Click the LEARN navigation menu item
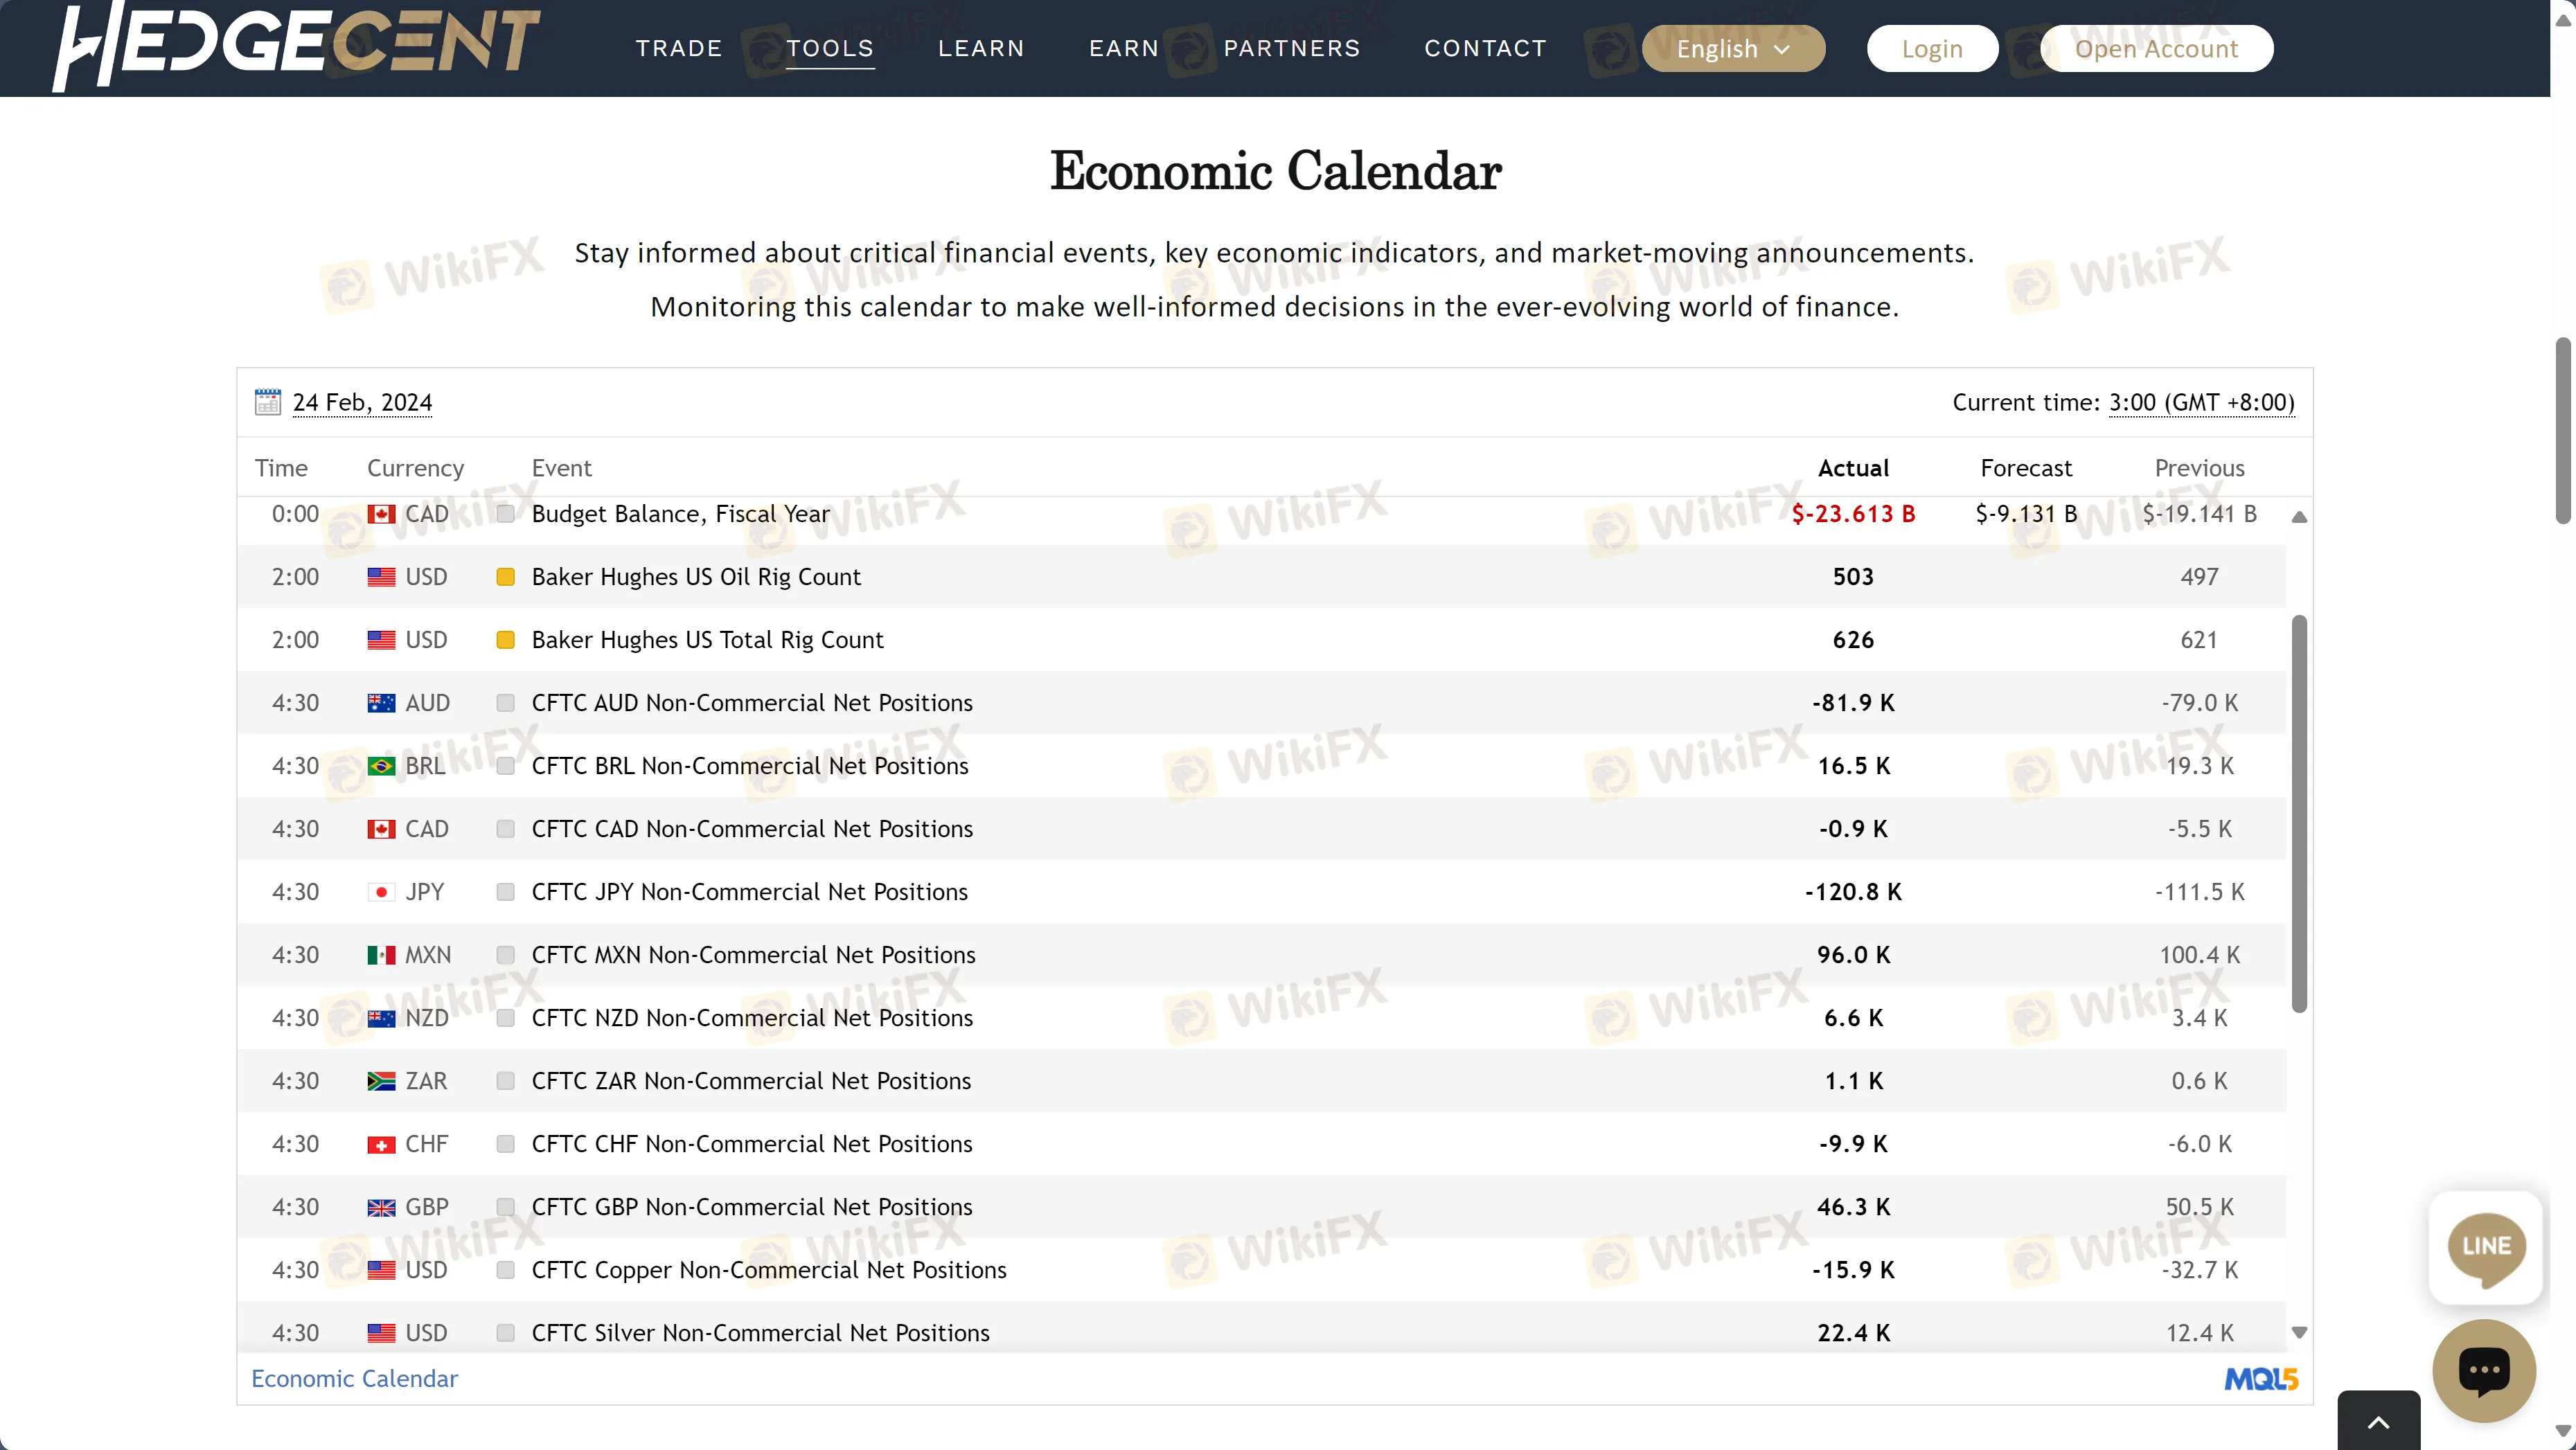The image size is (2576, 1450). (x=980, y=48)
